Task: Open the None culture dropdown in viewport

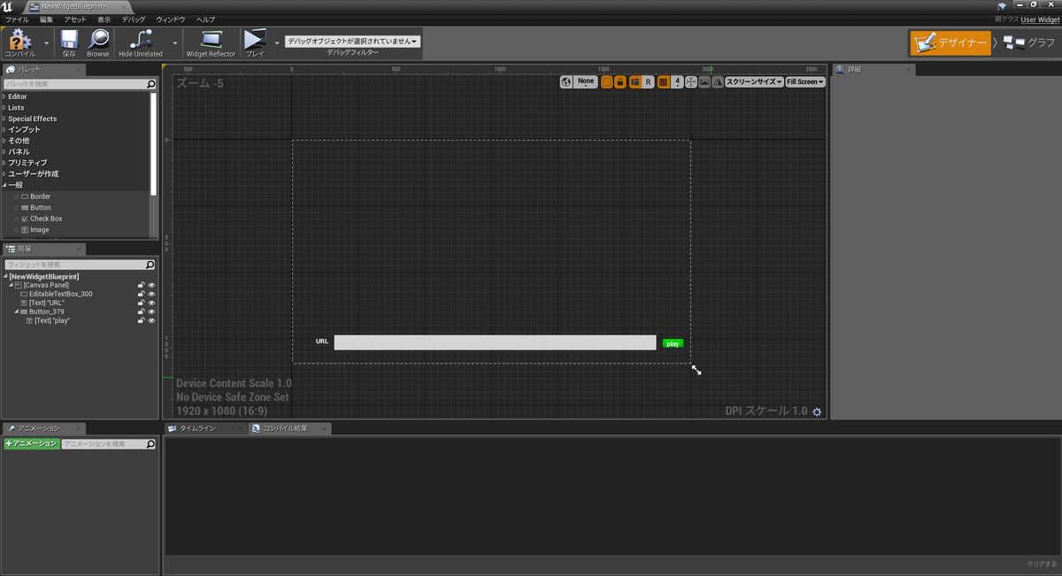Action: 586,81
